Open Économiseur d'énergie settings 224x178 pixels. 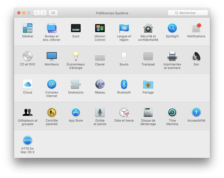76,56
